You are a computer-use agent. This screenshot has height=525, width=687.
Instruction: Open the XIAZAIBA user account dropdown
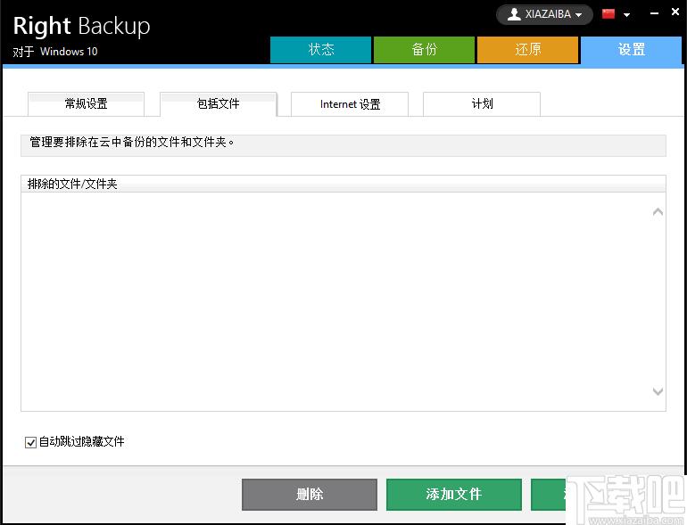544,14
